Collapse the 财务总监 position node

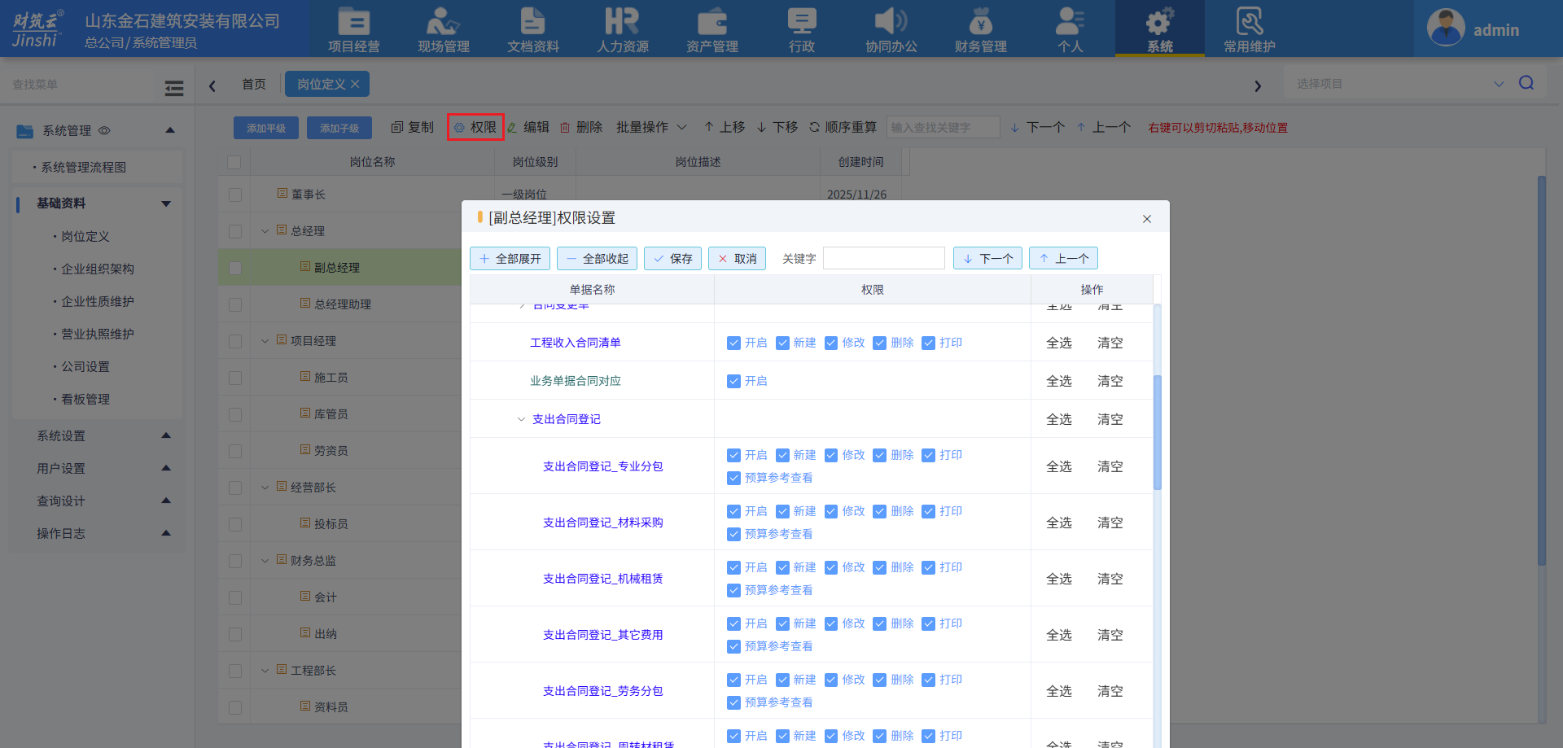tap(265, 561)
